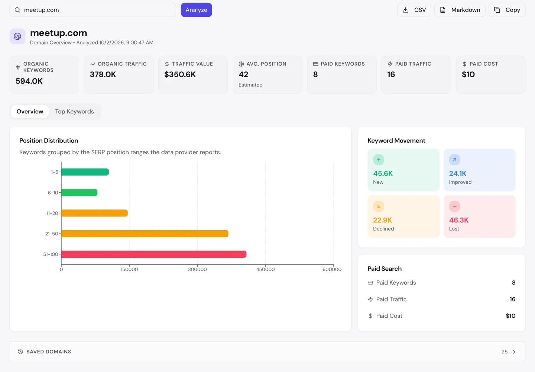
Task: Click the search magnifier icon in domain field
Action: point(17,10)
